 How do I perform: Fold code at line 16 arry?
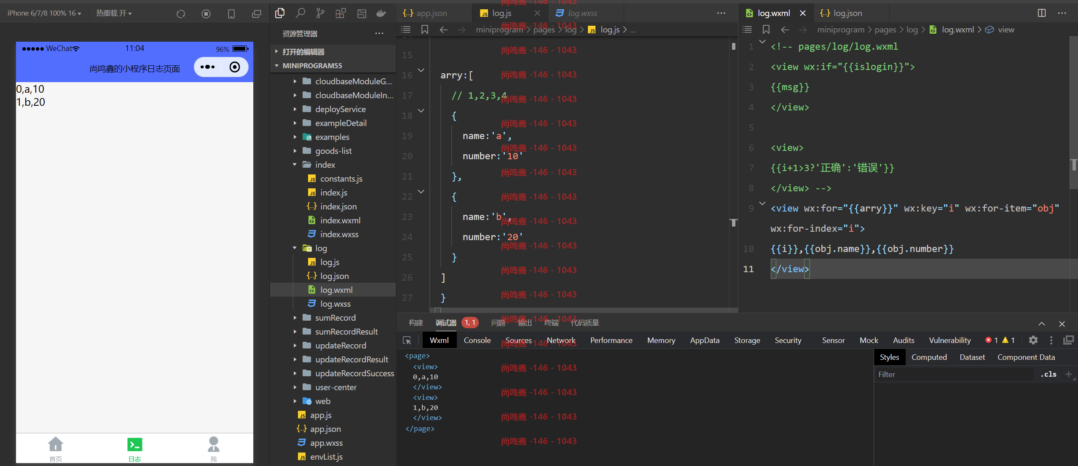point(421,70)
